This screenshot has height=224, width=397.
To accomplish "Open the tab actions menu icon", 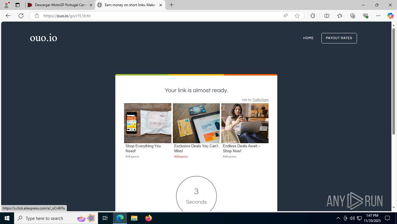I will [x=18, y=5].
